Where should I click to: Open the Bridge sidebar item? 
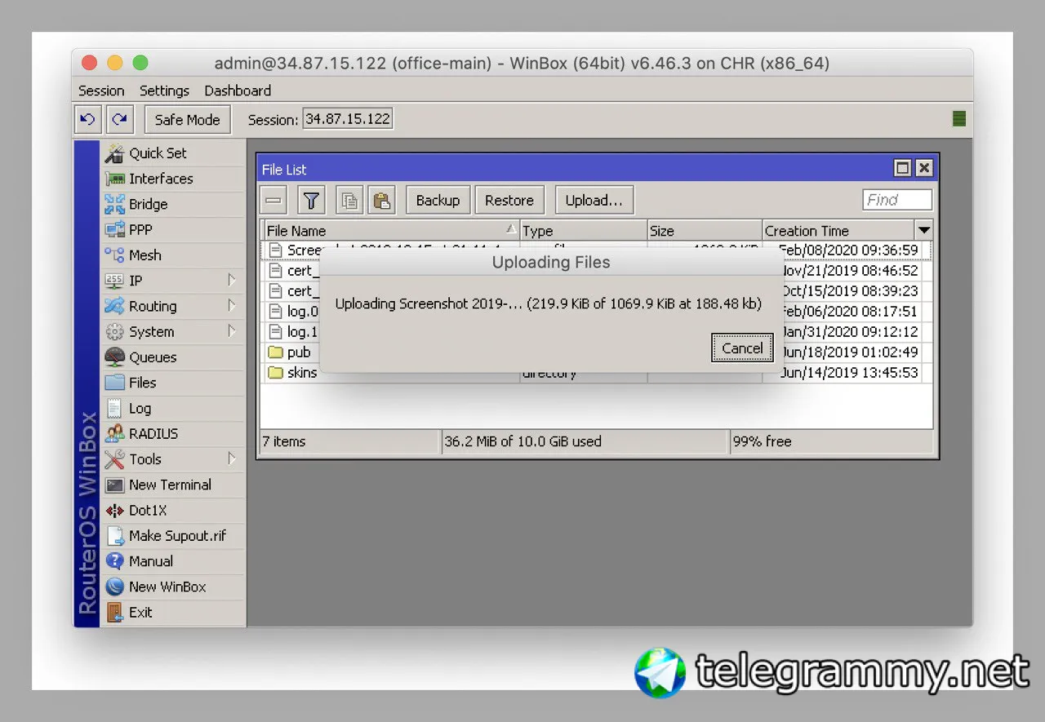pyautogui.click(x=173, y=204)
